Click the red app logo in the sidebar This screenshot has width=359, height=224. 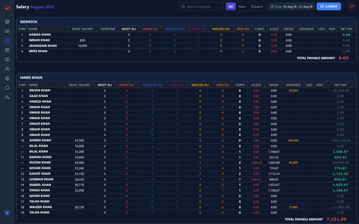tap(8, 8)
